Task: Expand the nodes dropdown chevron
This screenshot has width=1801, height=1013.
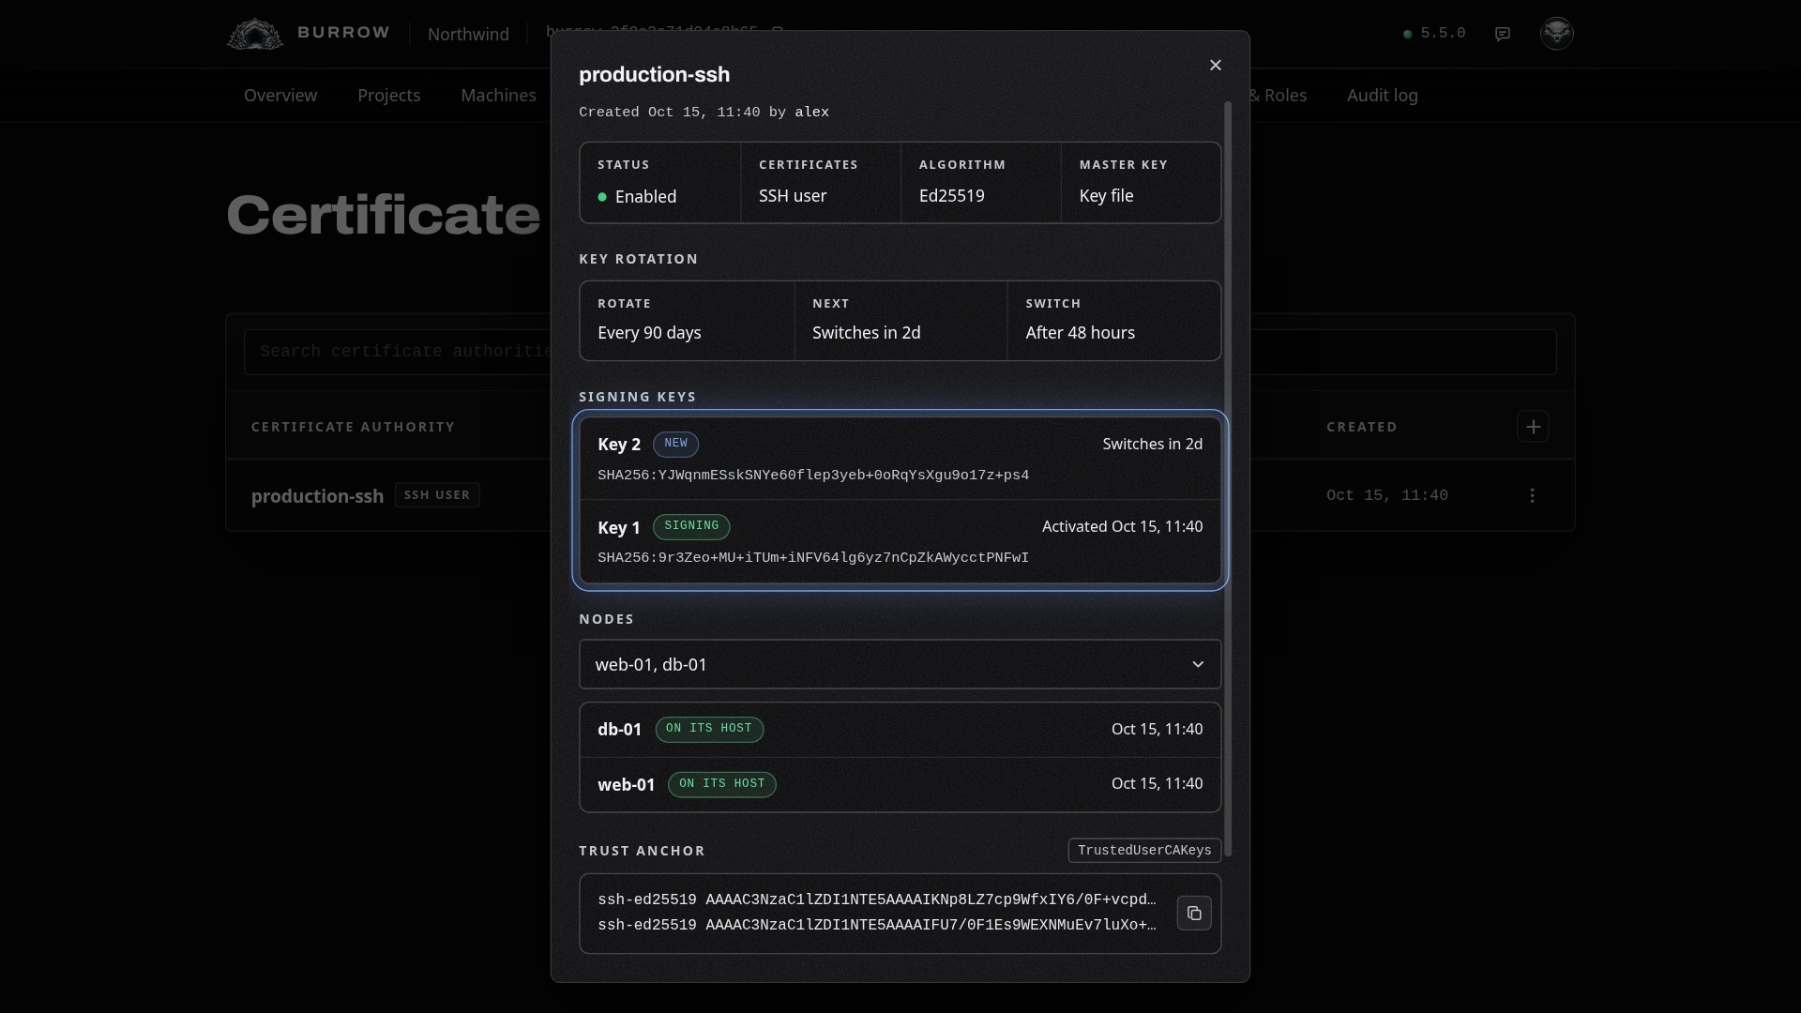Action: (x=1198, y=664)
